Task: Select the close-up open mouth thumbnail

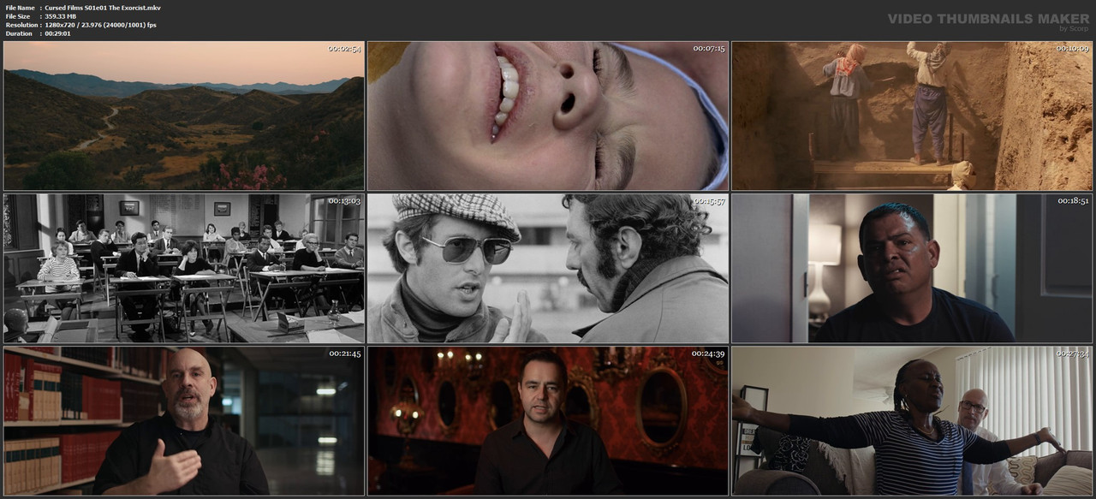Action: (548, 116)
